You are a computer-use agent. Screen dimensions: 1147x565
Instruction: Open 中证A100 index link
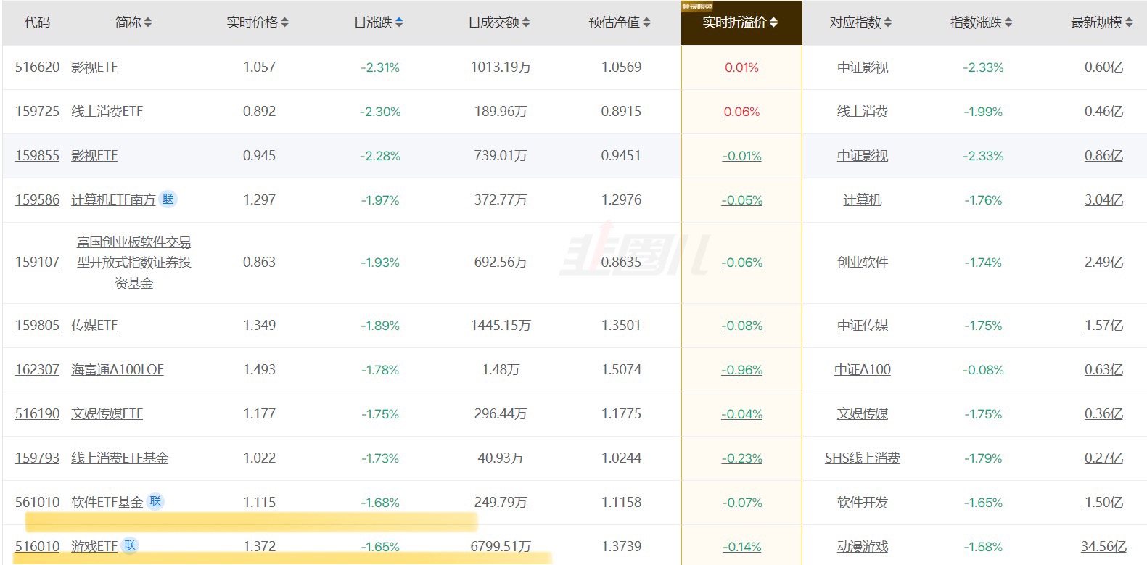point(863,370)
